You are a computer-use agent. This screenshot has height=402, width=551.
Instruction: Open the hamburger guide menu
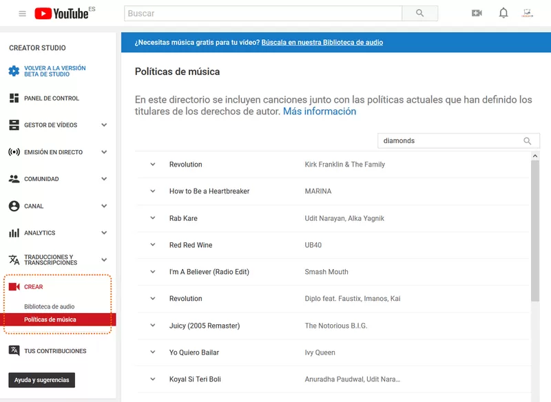point(22,14)
